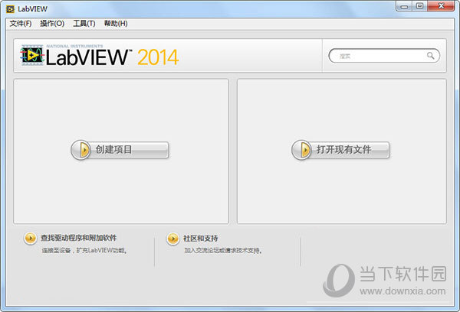Click the yellow arrow beside 查找驱动程序和附加软件
Screen dimensions: 460x312
point(30,239)
